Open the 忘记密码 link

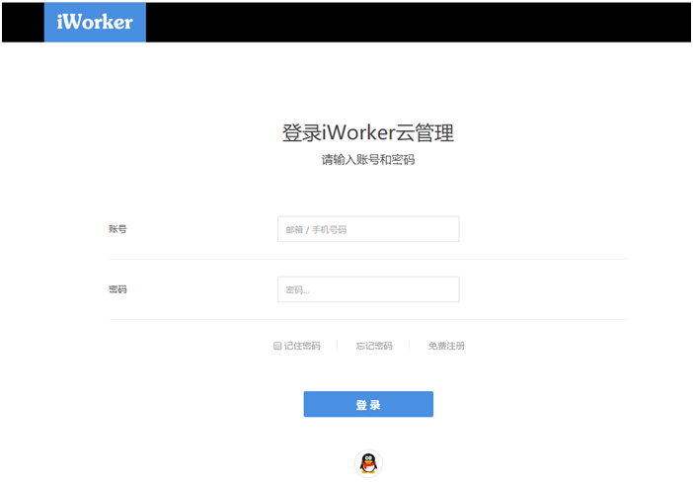pyautogui.click(x=374, y=346)
